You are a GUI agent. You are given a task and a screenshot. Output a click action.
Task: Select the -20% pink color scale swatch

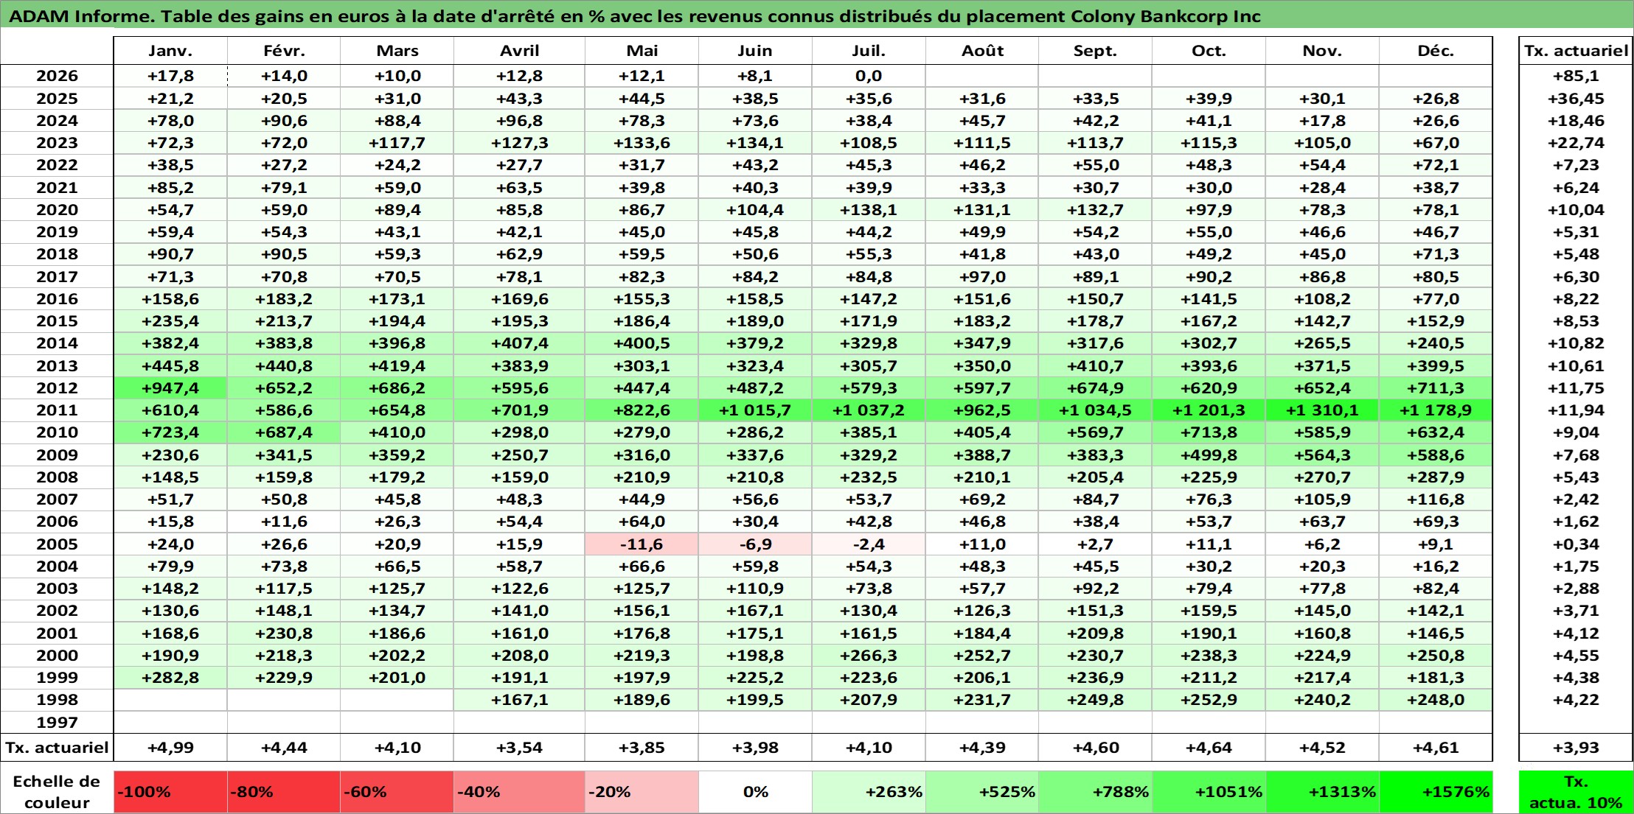click(x=642, y=792)
